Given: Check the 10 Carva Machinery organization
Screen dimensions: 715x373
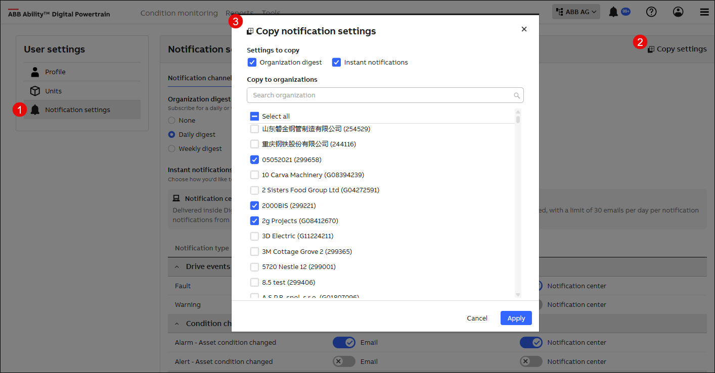Looking at the screenshot, I should (255, 175).
